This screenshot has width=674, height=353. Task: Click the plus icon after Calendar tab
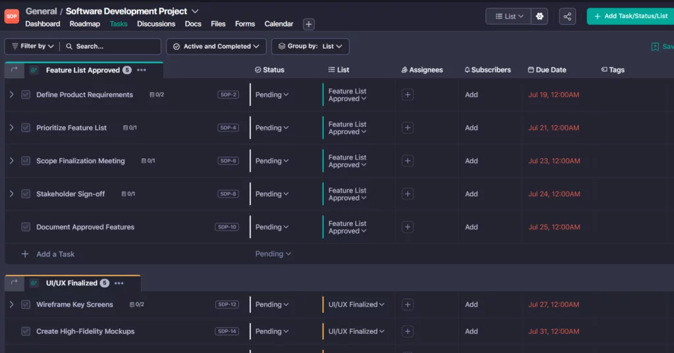click(x=309, y=24)
